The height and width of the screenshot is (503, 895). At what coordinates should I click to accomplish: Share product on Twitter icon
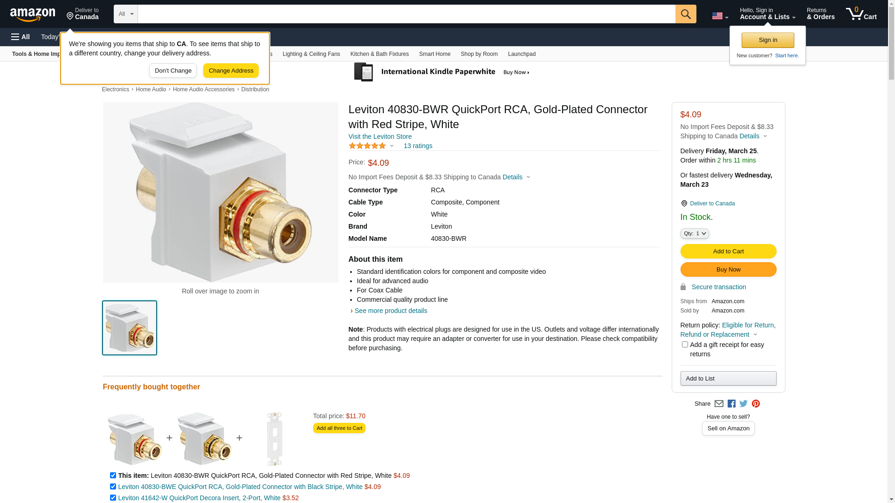coord(744,404)
